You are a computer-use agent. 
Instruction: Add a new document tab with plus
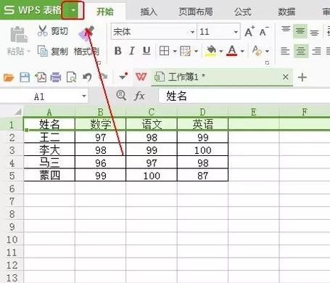tap(302, 78)
